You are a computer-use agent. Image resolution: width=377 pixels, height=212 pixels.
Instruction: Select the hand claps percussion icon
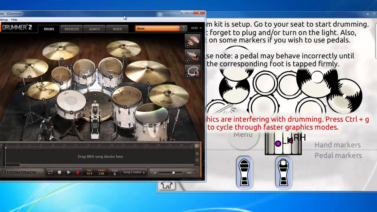pyautogui.click(x=192, y=41)
